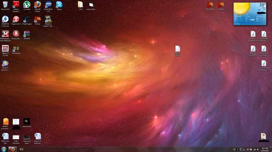Click the weather gadget showing 39°
The height and width of the screenshot is (152, 272).
coord(249,14)
